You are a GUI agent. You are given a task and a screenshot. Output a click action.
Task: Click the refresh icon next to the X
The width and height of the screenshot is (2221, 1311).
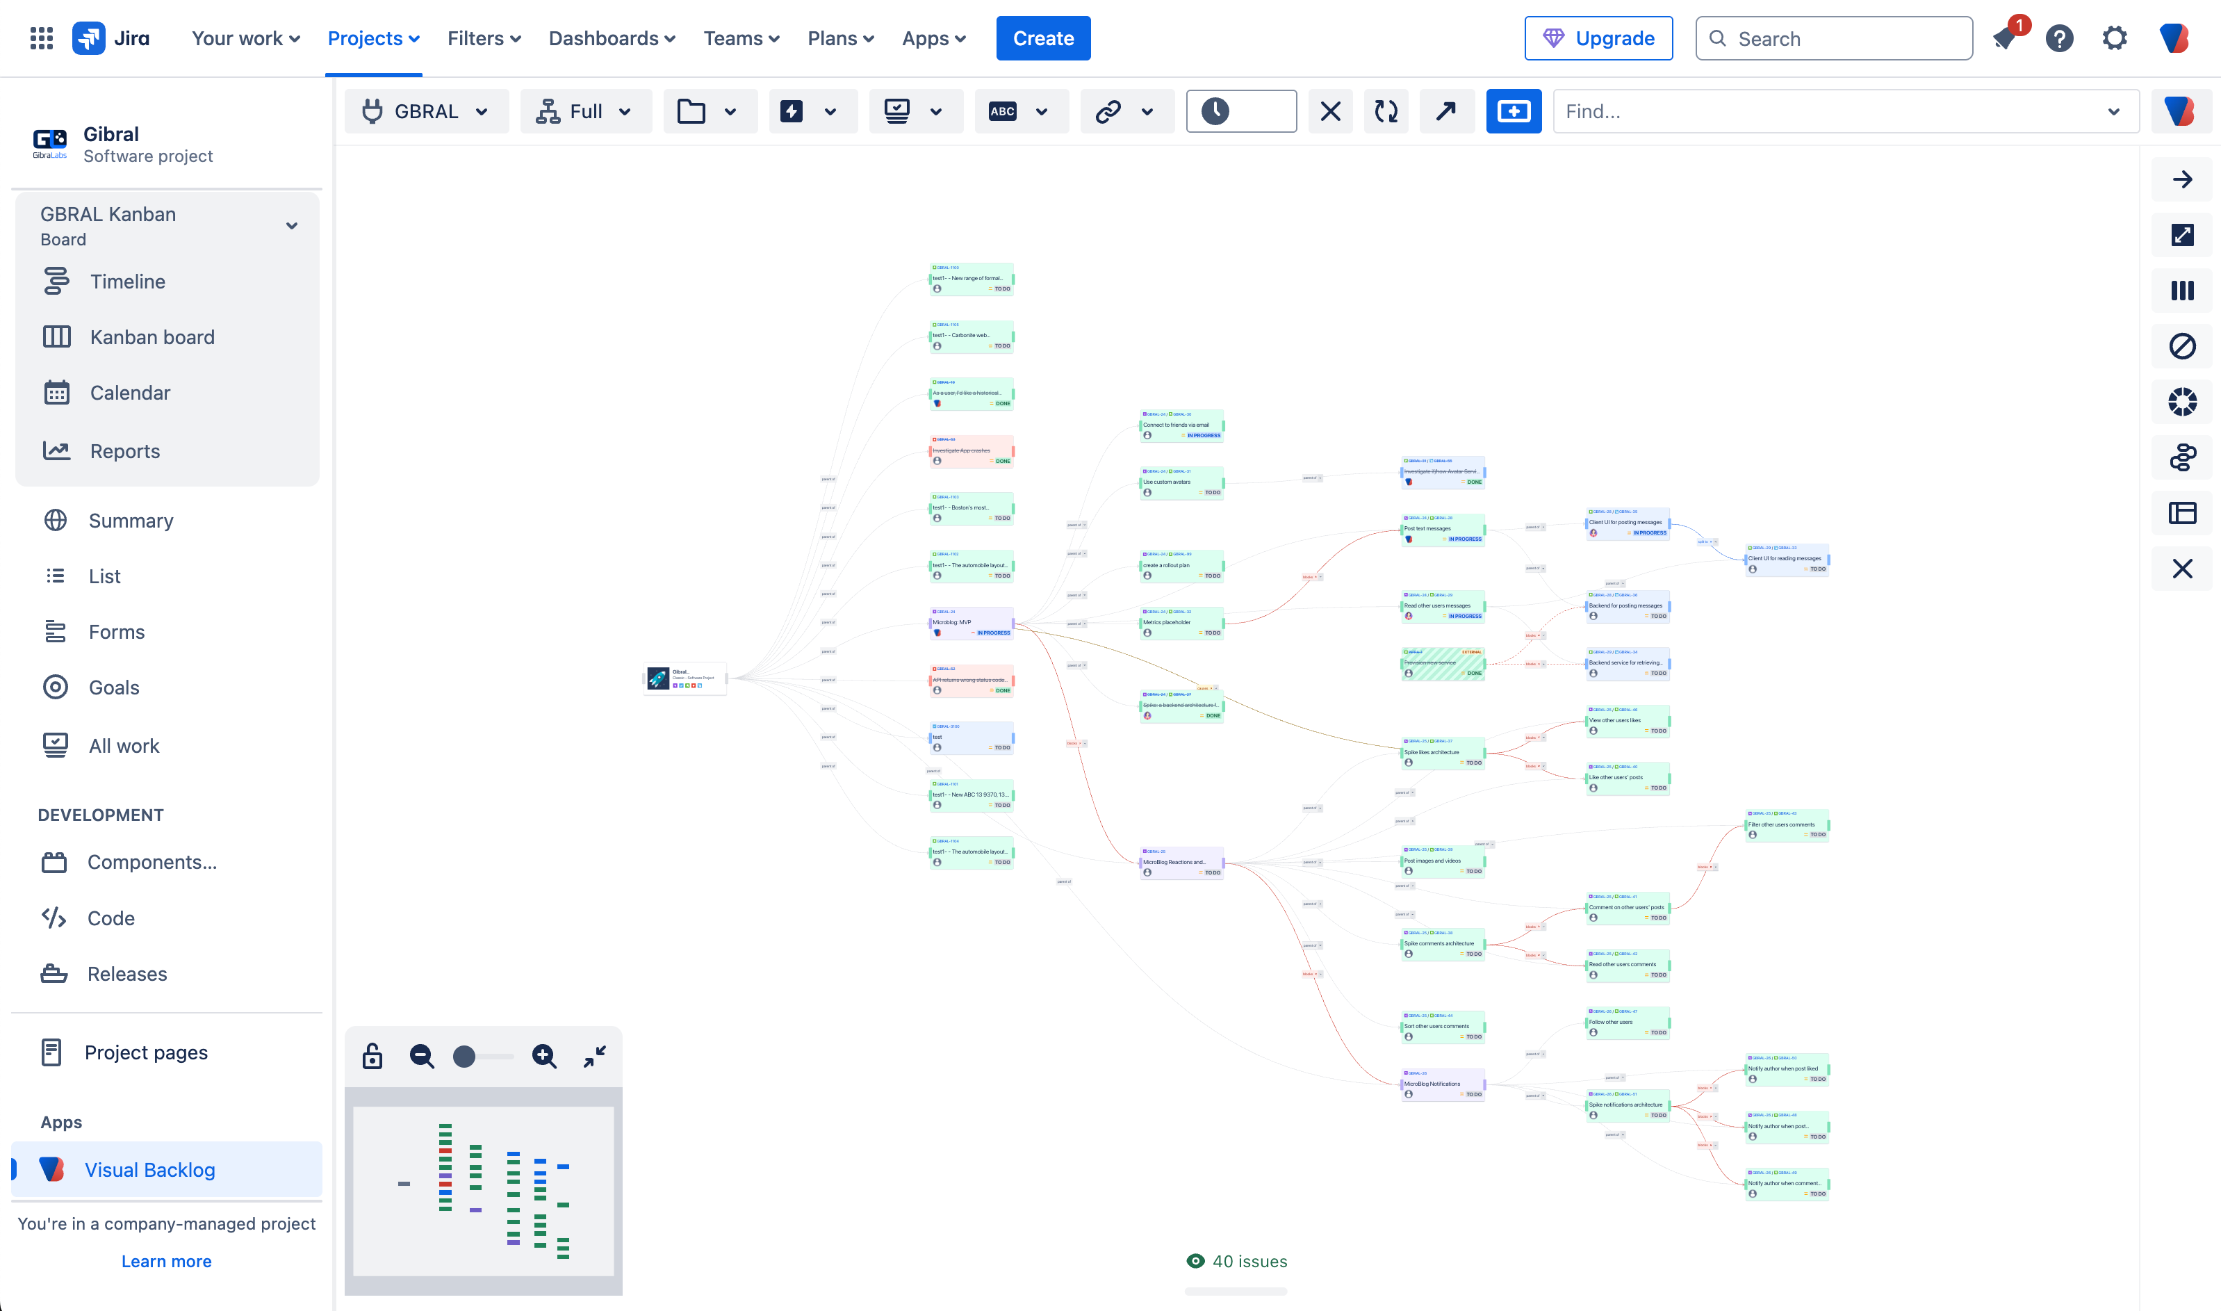(x=1386, y=111)
